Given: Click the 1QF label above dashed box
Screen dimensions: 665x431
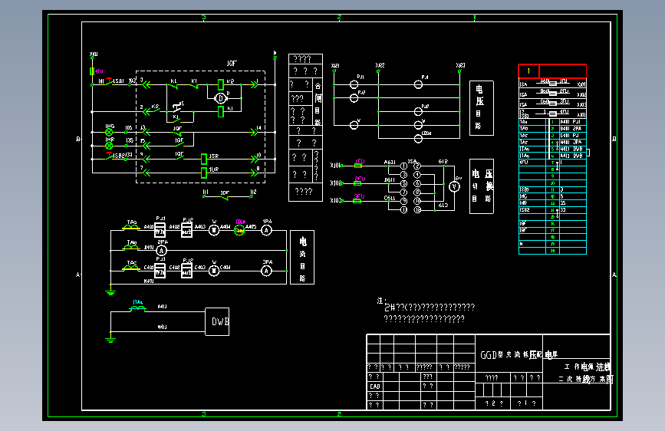Looking at the screenshot, I should [232, 63].
